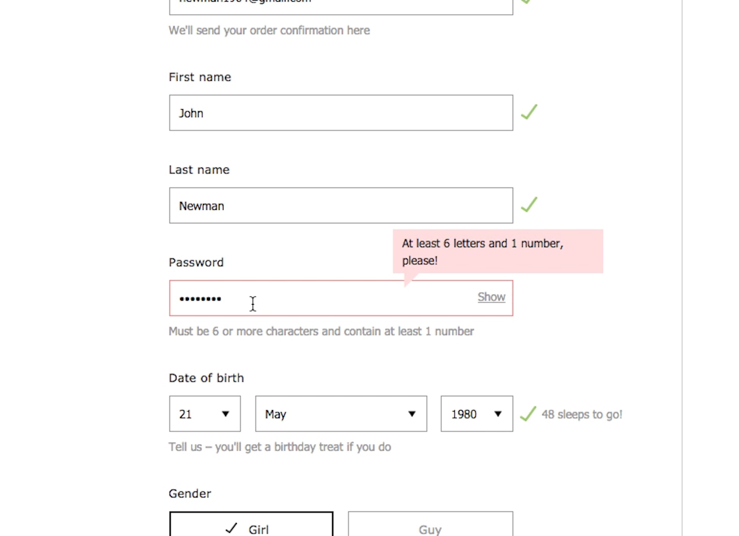Click the Gender section label
Image resolution: width=739 pixels, height=536 pixels.
pos(190,494)
